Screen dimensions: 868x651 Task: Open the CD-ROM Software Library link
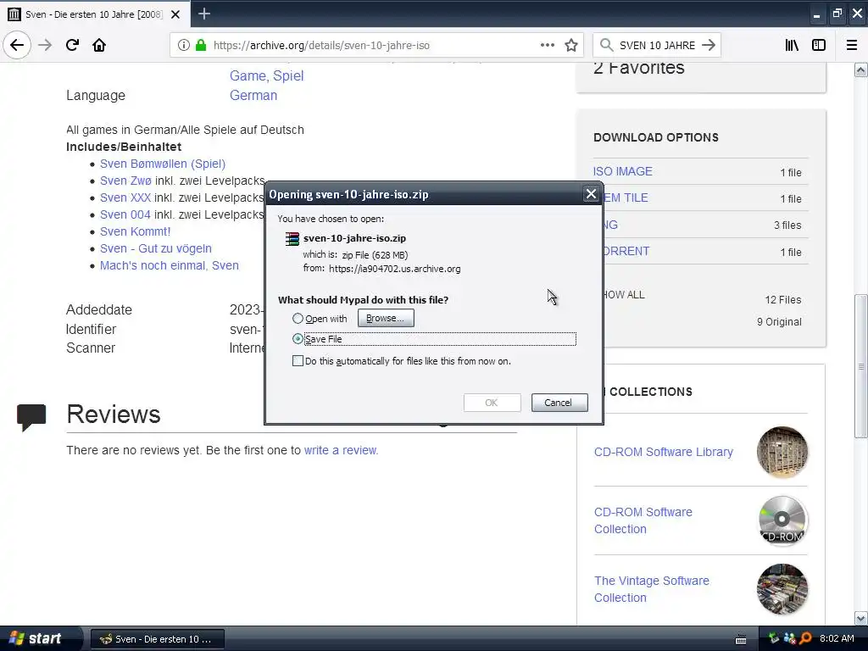[x=663, y=452]
